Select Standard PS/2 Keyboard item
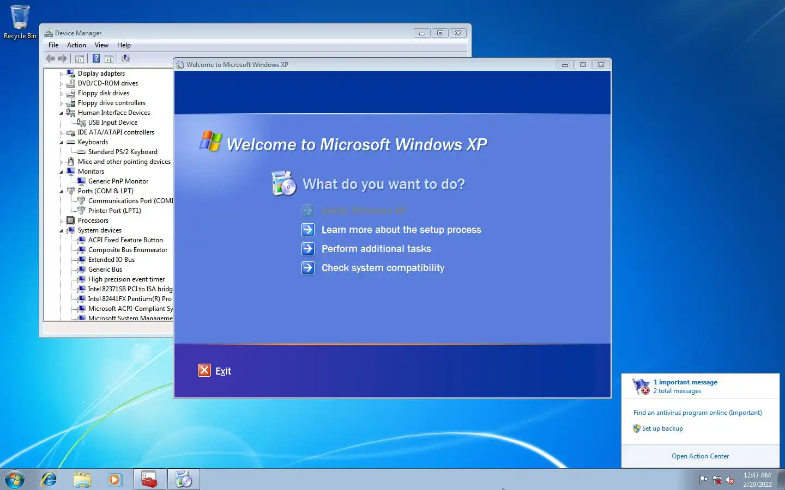This screenshot has height=490, width=785. tap(123, 152)
